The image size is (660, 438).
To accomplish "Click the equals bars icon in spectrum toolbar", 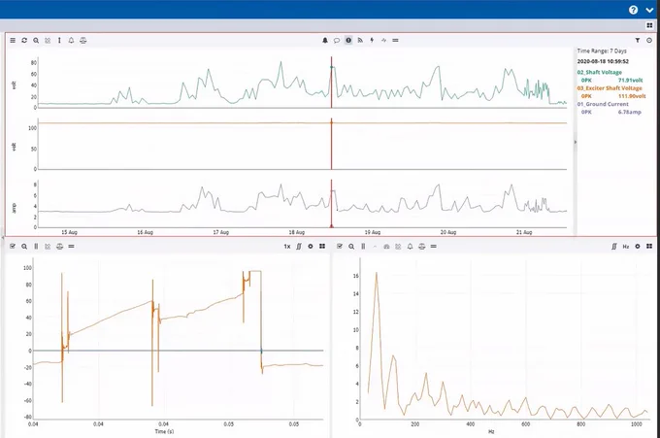I will [434, 247].
